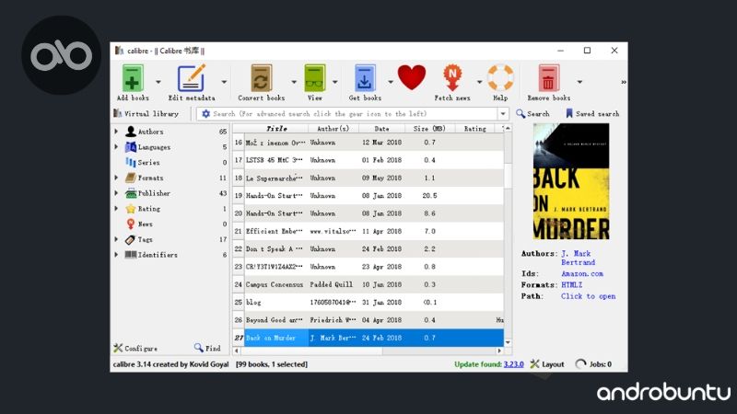Toggle the Layout button in status bar
The width and height of the screenshot is (737, 414).
(547, 364)
